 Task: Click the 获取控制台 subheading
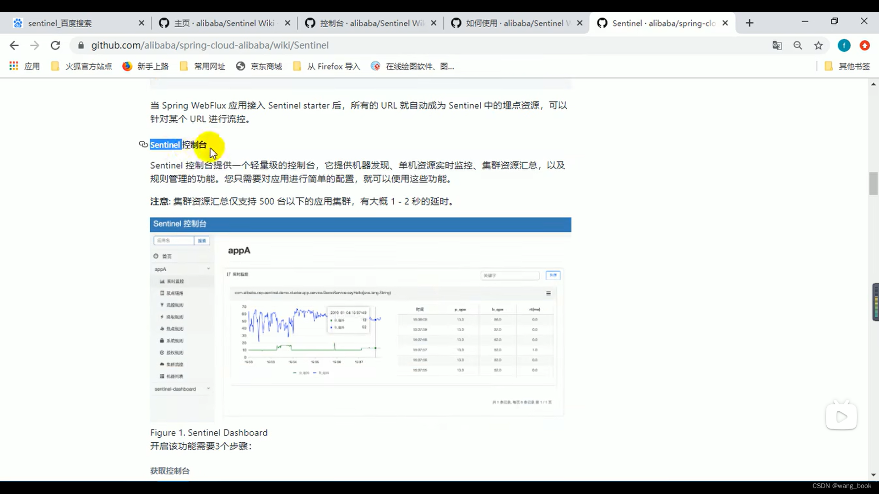click(170, 471)
